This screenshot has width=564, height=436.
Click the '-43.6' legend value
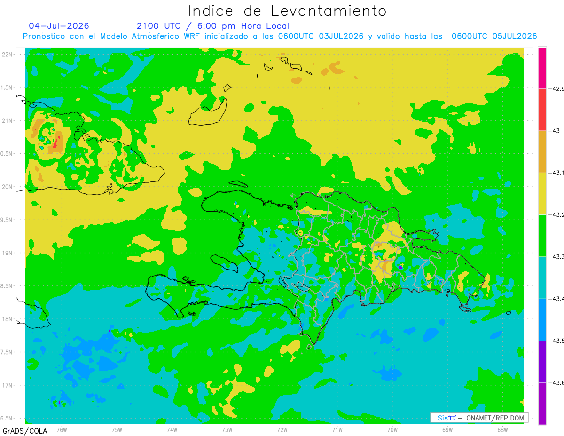(x=556, y=382)
